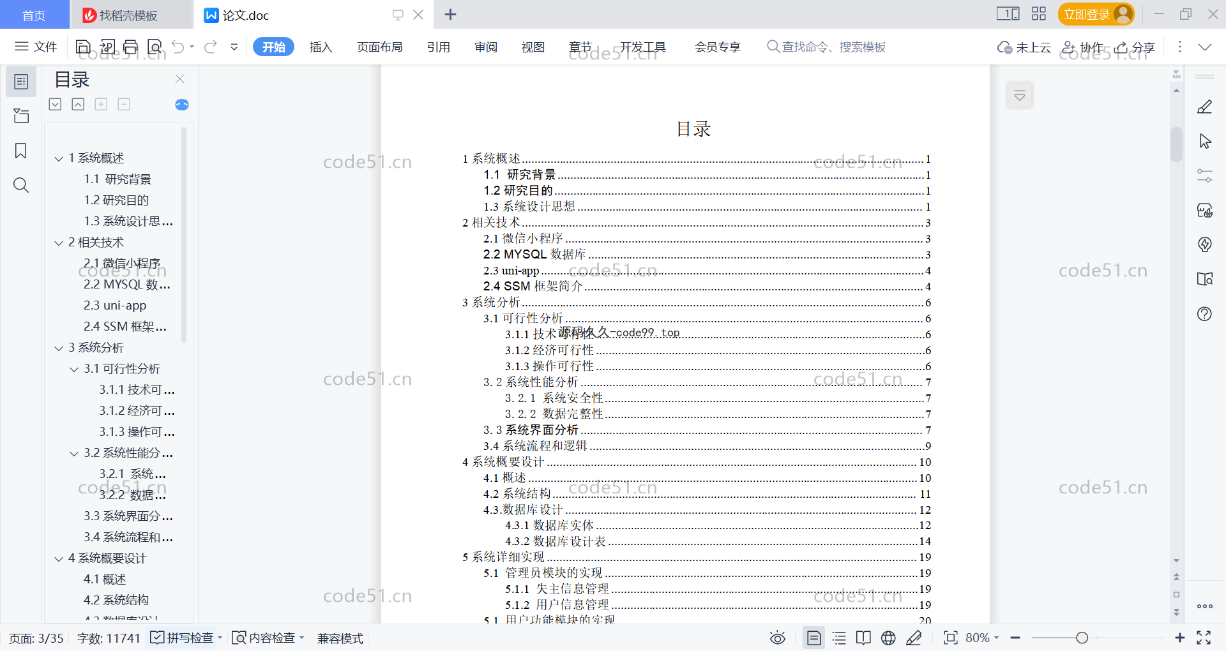This screenshot has width=1226, height=651.
Task: Click the pen edit tool in the right sidebar
Action: (1205, 107)
